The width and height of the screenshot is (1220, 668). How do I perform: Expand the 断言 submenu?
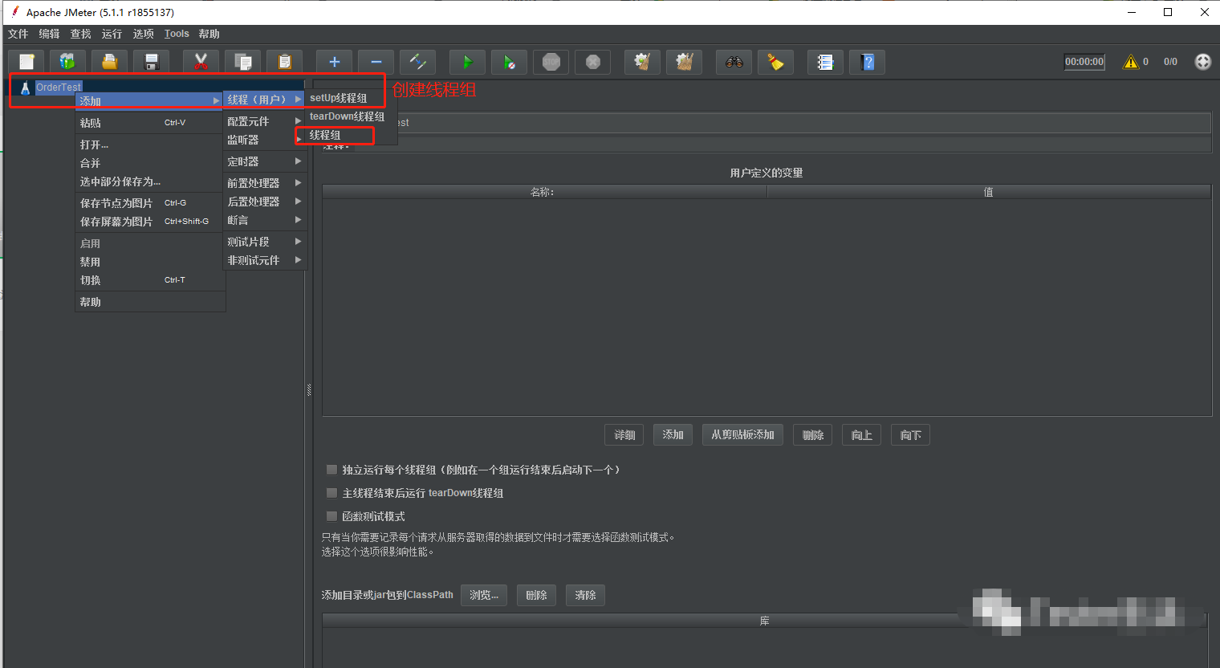(x=264, y=220)
